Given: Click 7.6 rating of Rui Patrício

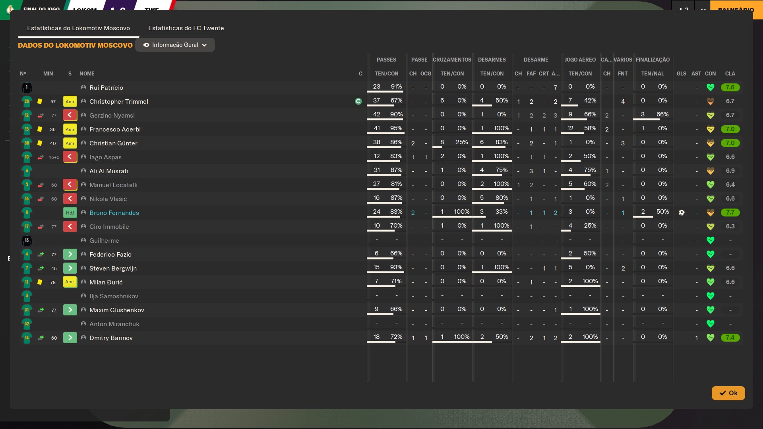Looking at the screenshot, I should tap(730, 87).
